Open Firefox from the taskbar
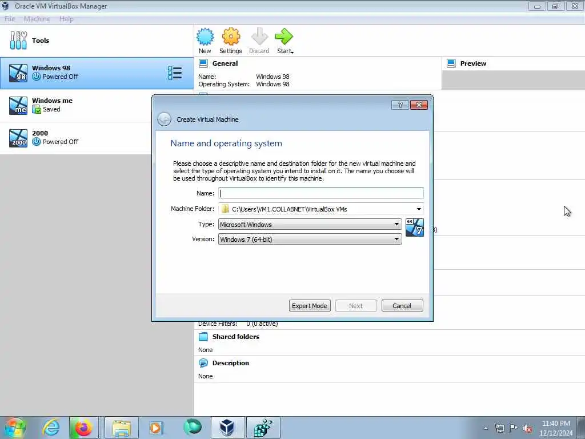Screen dimensions: 585x439 tap(83, 428)
